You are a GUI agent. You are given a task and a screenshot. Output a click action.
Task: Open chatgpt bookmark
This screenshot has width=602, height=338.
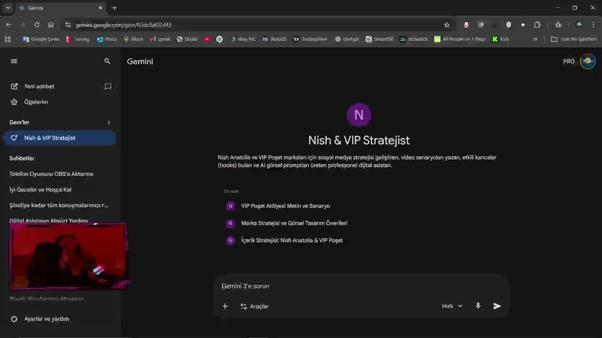click(347, 39)
